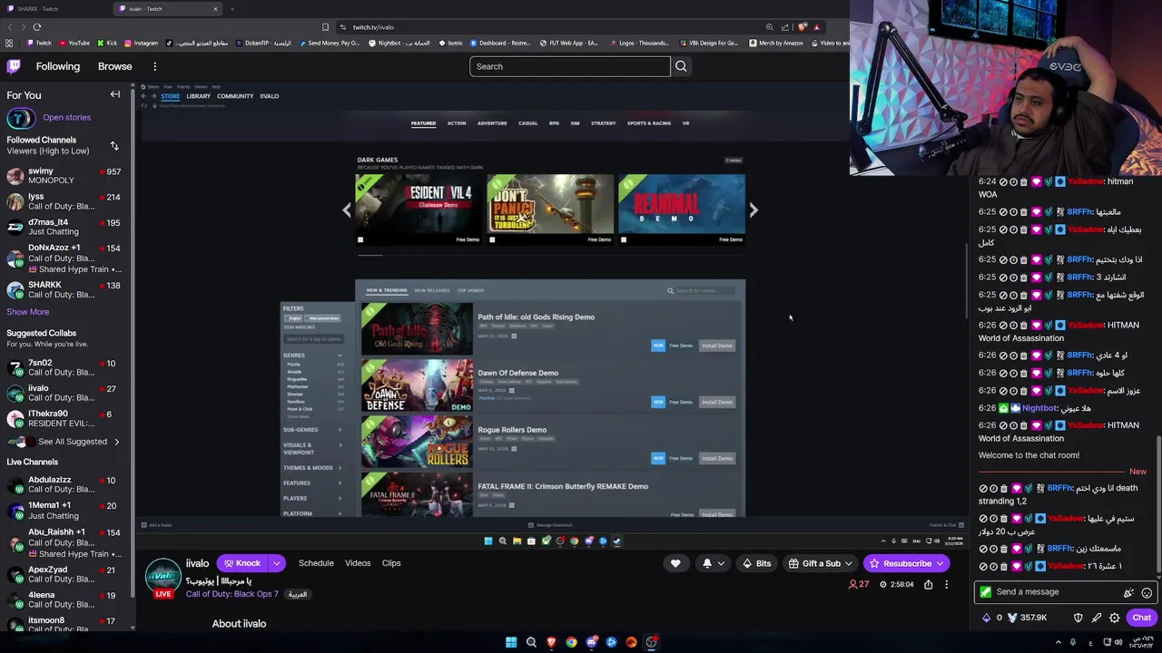Select Steam STORE tab in stream
Screen dimensions: 1162x653
tap(171, 96)
